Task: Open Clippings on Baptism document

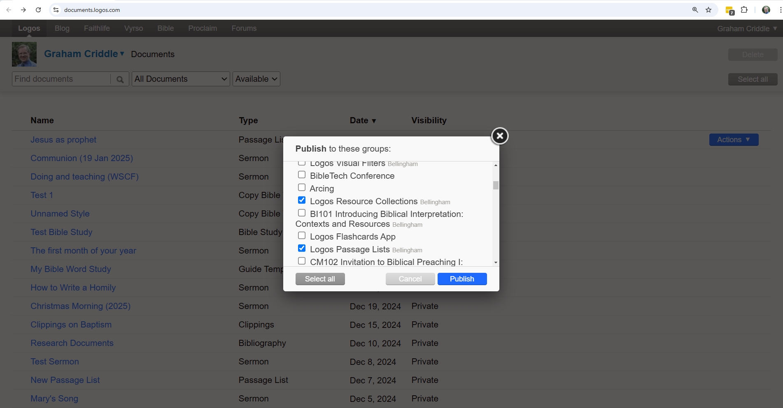Action: pos(71,325)
